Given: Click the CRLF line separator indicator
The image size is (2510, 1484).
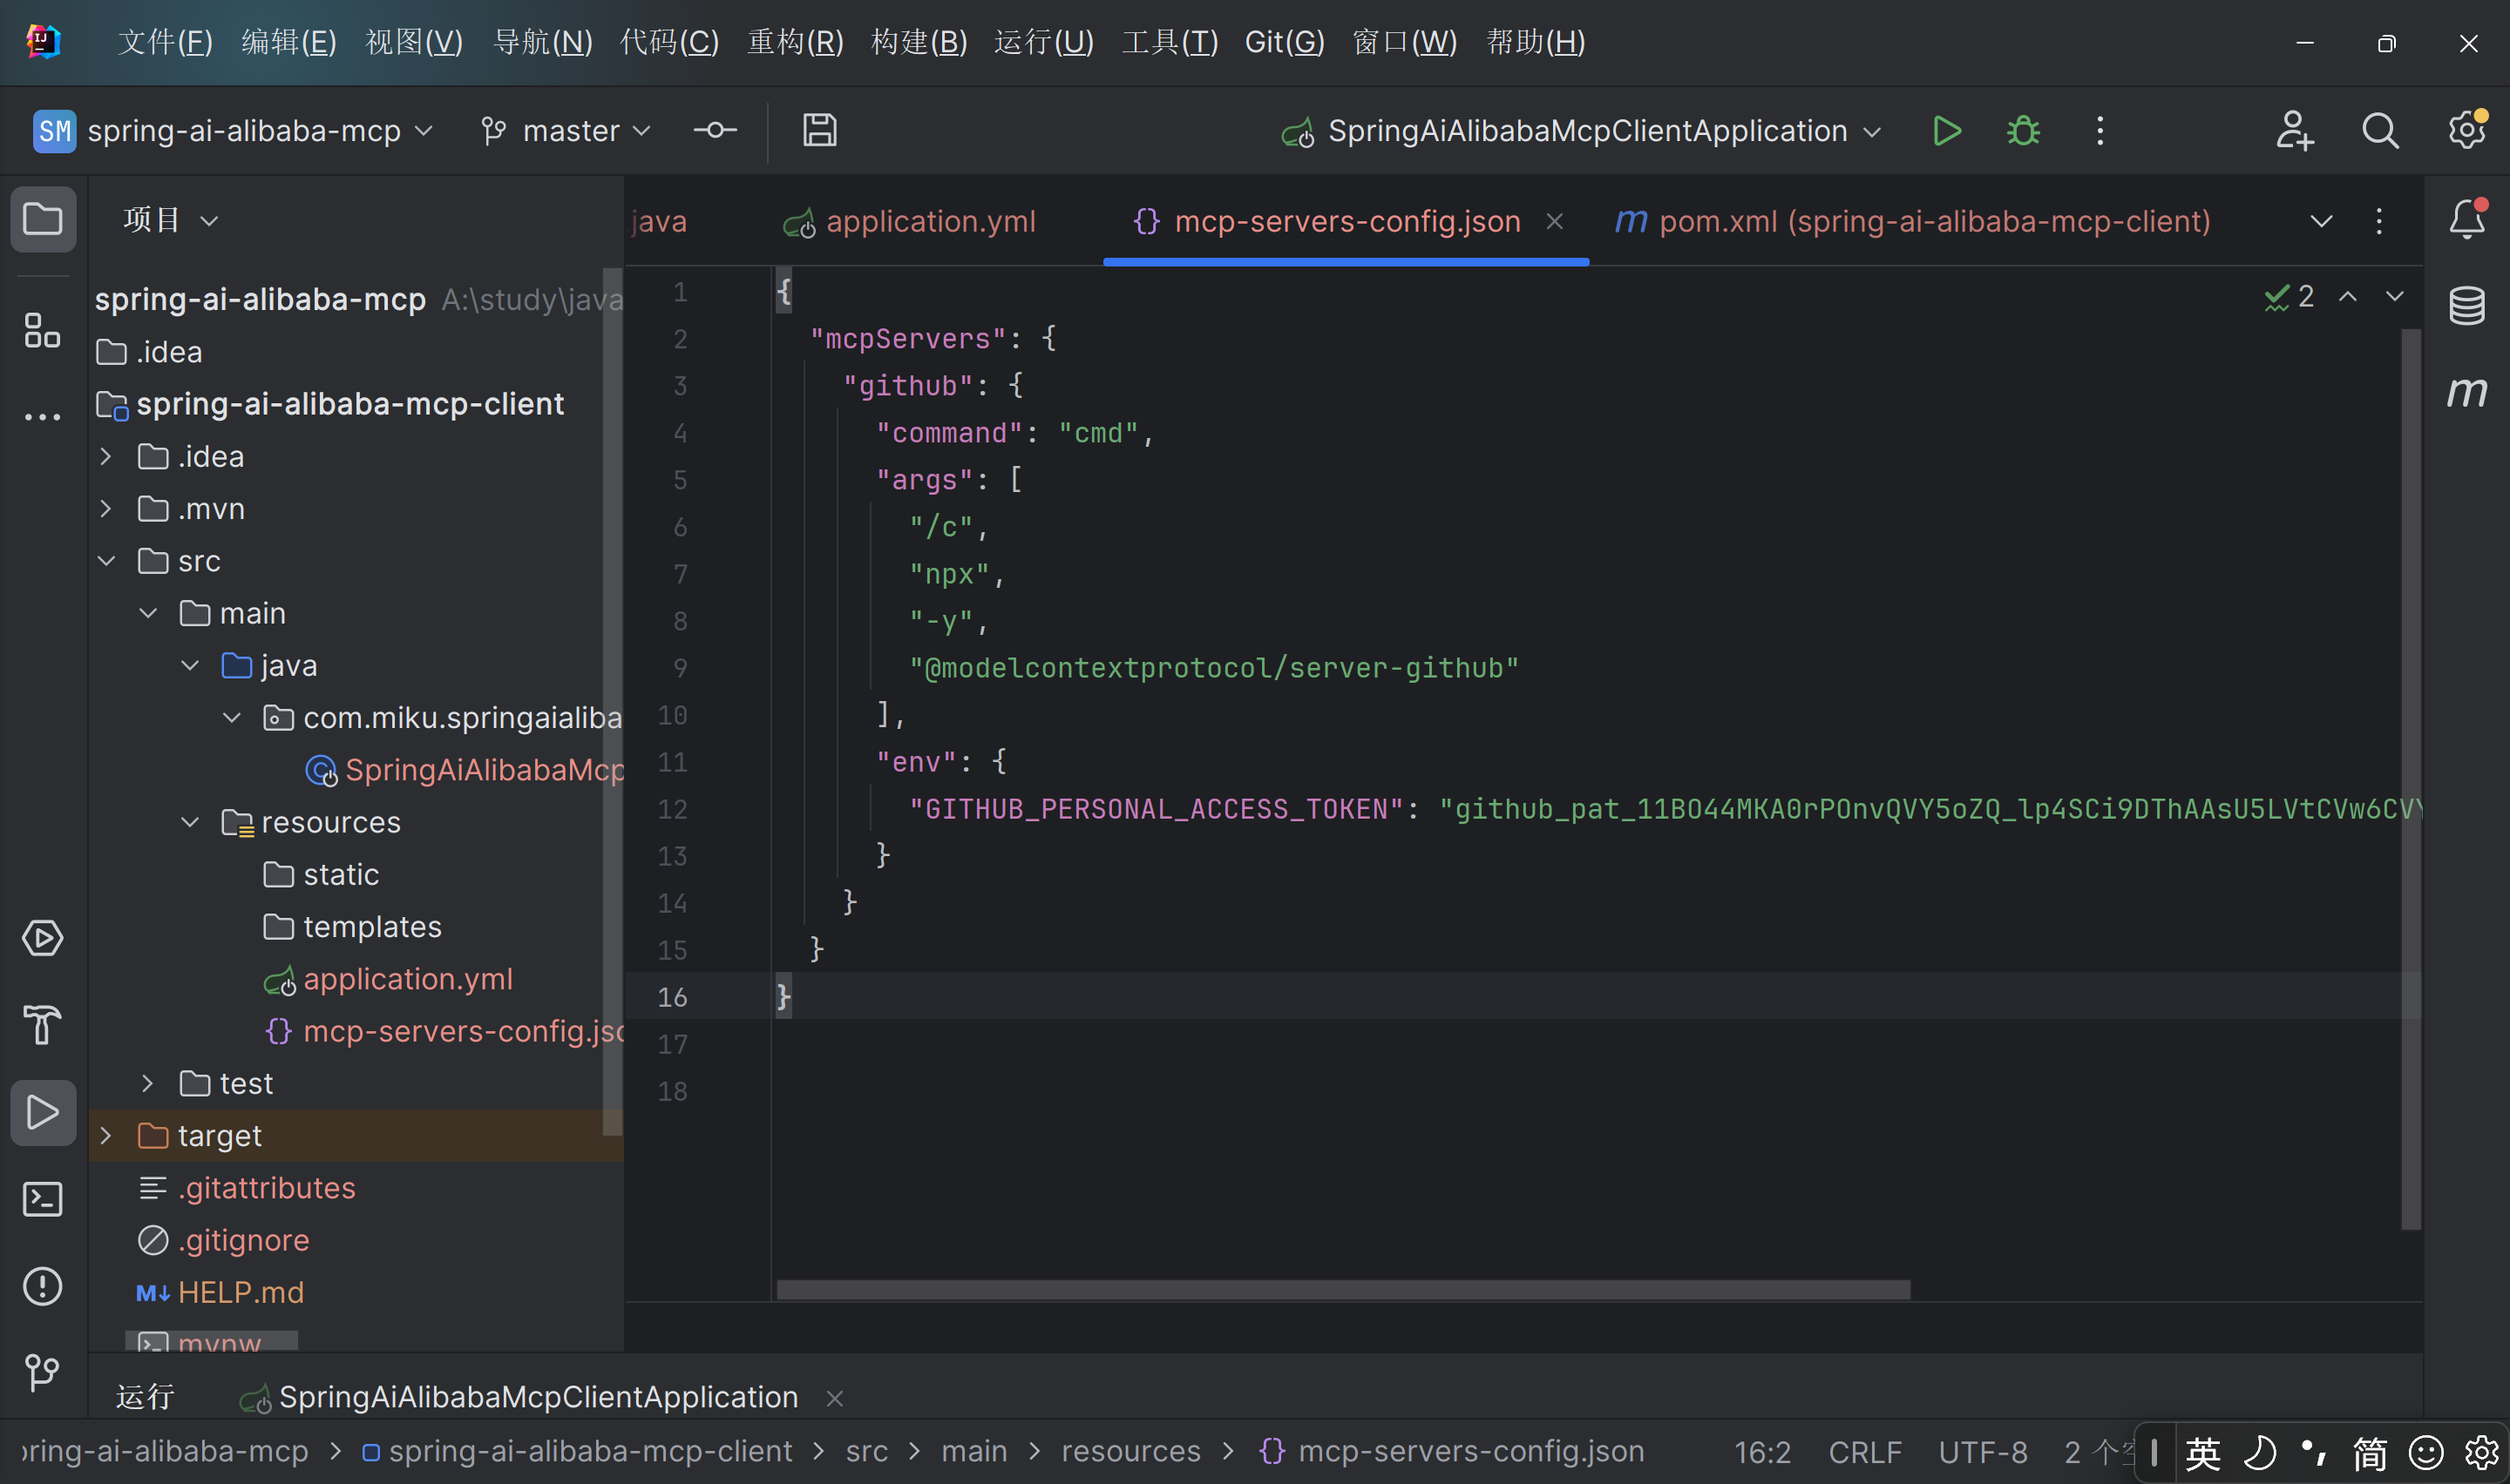Looking at the screenshot, I should point(1865,1452).
